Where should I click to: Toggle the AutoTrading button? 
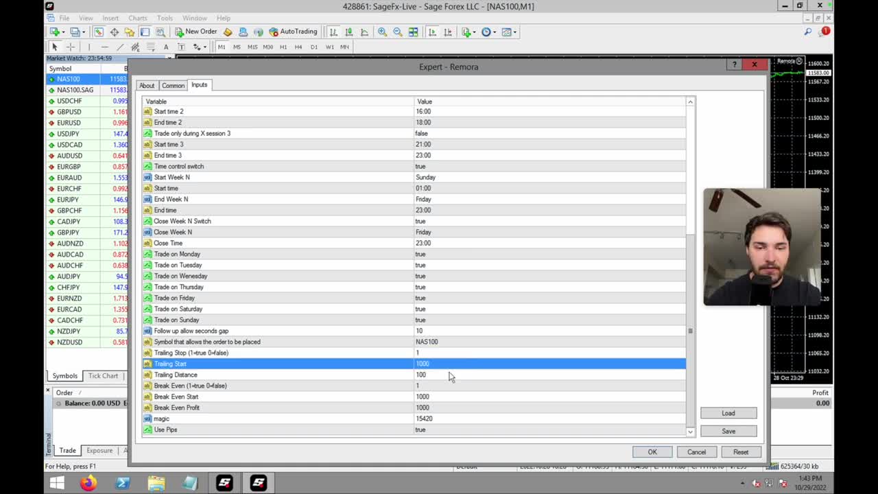pos(293,32)
